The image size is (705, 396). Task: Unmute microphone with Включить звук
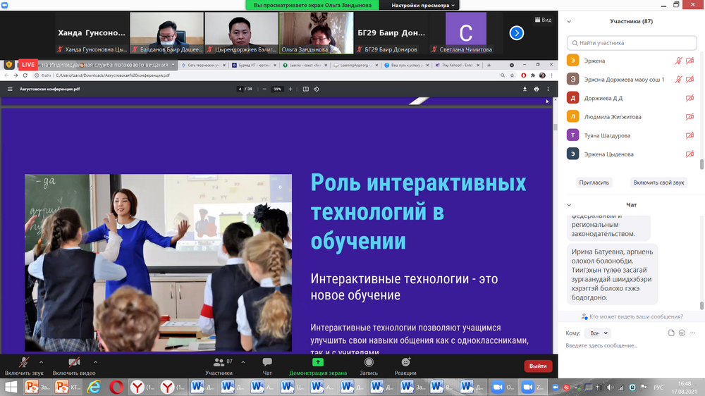point(24,363)
